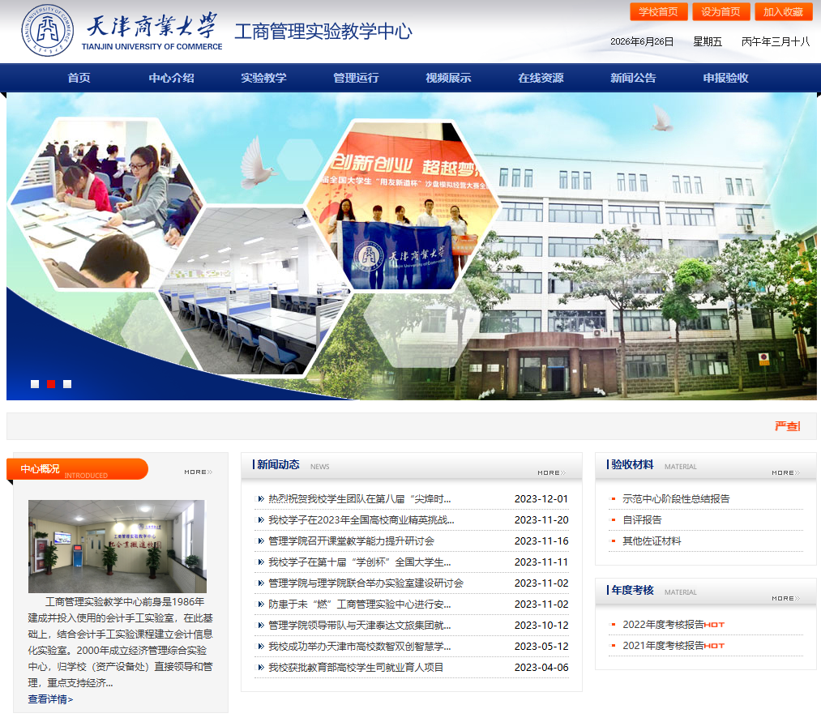Click the 工商管理实验教学中心 site title
The height and width of the screenshot is (722, 821).
[323, 32]
